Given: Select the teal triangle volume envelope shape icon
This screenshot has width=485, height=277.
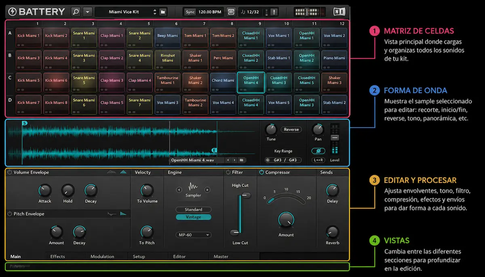Looking at the screenshot, I should [123, 172].
